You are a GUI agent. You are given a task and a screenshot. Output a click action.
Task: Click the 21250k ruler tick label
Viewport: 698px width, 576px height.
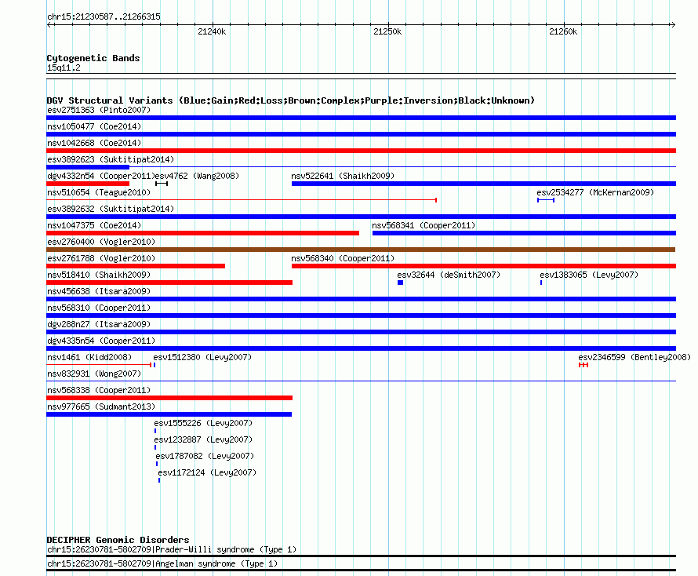pyautogui.click(x=387, y=31)
